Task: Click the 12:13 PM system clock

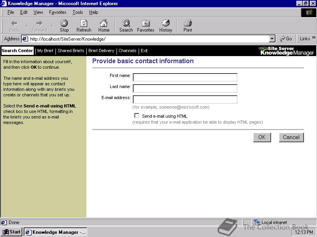Action: click(x=304, y=232)
